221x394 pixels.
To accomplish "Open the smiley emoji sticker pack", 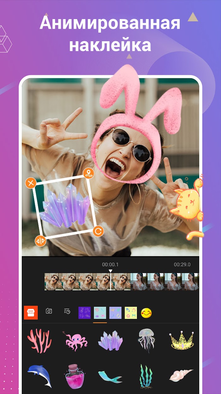I will pos(146,313).
